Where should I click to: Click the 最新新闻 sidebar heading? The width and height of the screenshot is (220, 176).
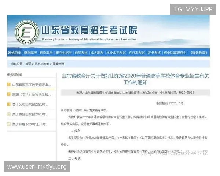14,75
